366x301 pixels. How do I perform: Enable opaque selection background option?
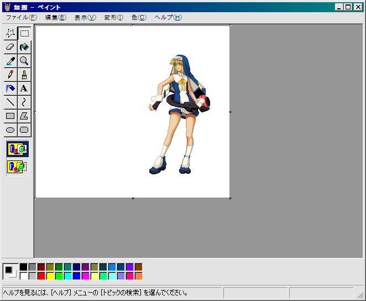point(17,149)
